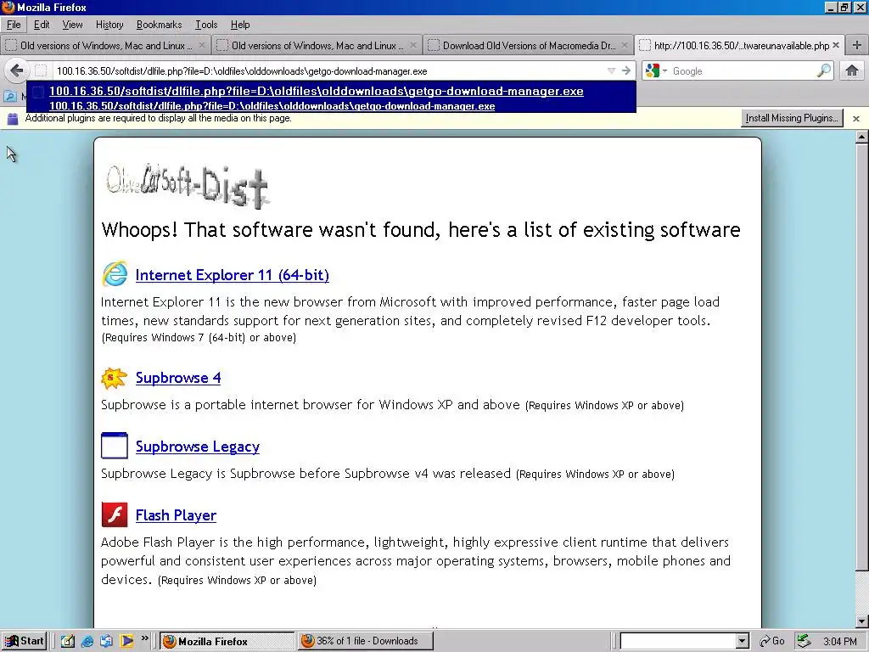
Task: Open the taskbar address dropdown arrow
Action: click(x=743, y=642)
